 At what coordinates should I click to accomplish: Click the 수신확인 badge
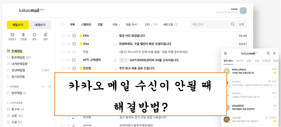coord(45,71)
